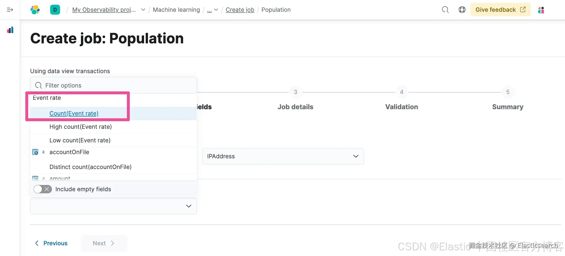The height and width of the screenshot is (256, 565).
Task: Open the search magnifier icon in header
Action: coord(445,10)
